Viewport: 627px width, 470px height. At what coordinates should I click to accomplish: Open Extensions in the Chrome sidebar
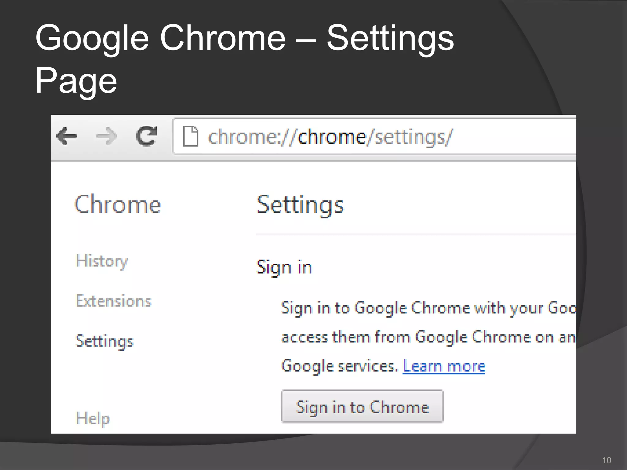point(114,301)
